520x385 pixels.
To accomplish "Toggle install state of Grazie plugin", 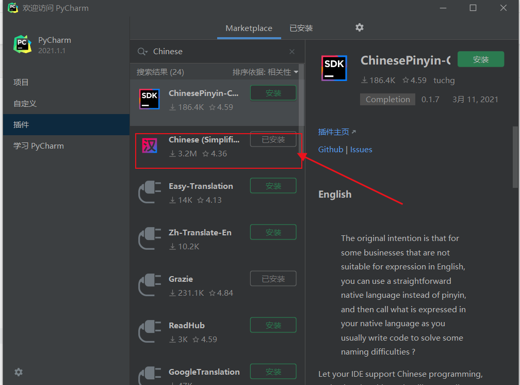I will click(x=273, y=278).
